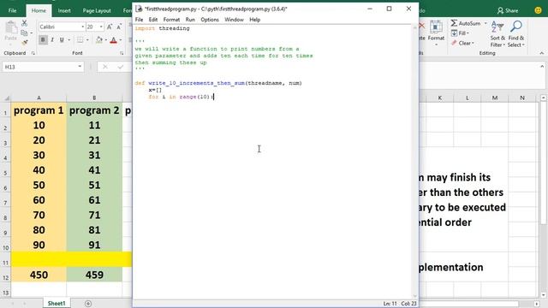Open the Run menu in IDLE editor
The width and height of the screenshot is (548, 308).
point(190,20)
